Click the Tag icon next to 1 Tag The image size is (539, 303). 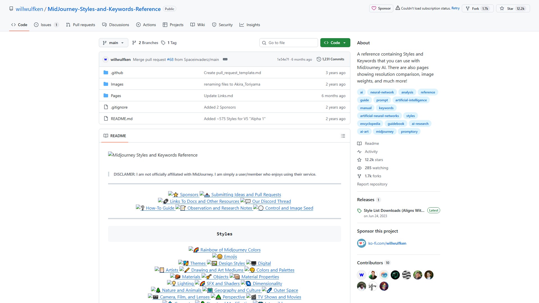pyautogui.click(x=163, y=43)
